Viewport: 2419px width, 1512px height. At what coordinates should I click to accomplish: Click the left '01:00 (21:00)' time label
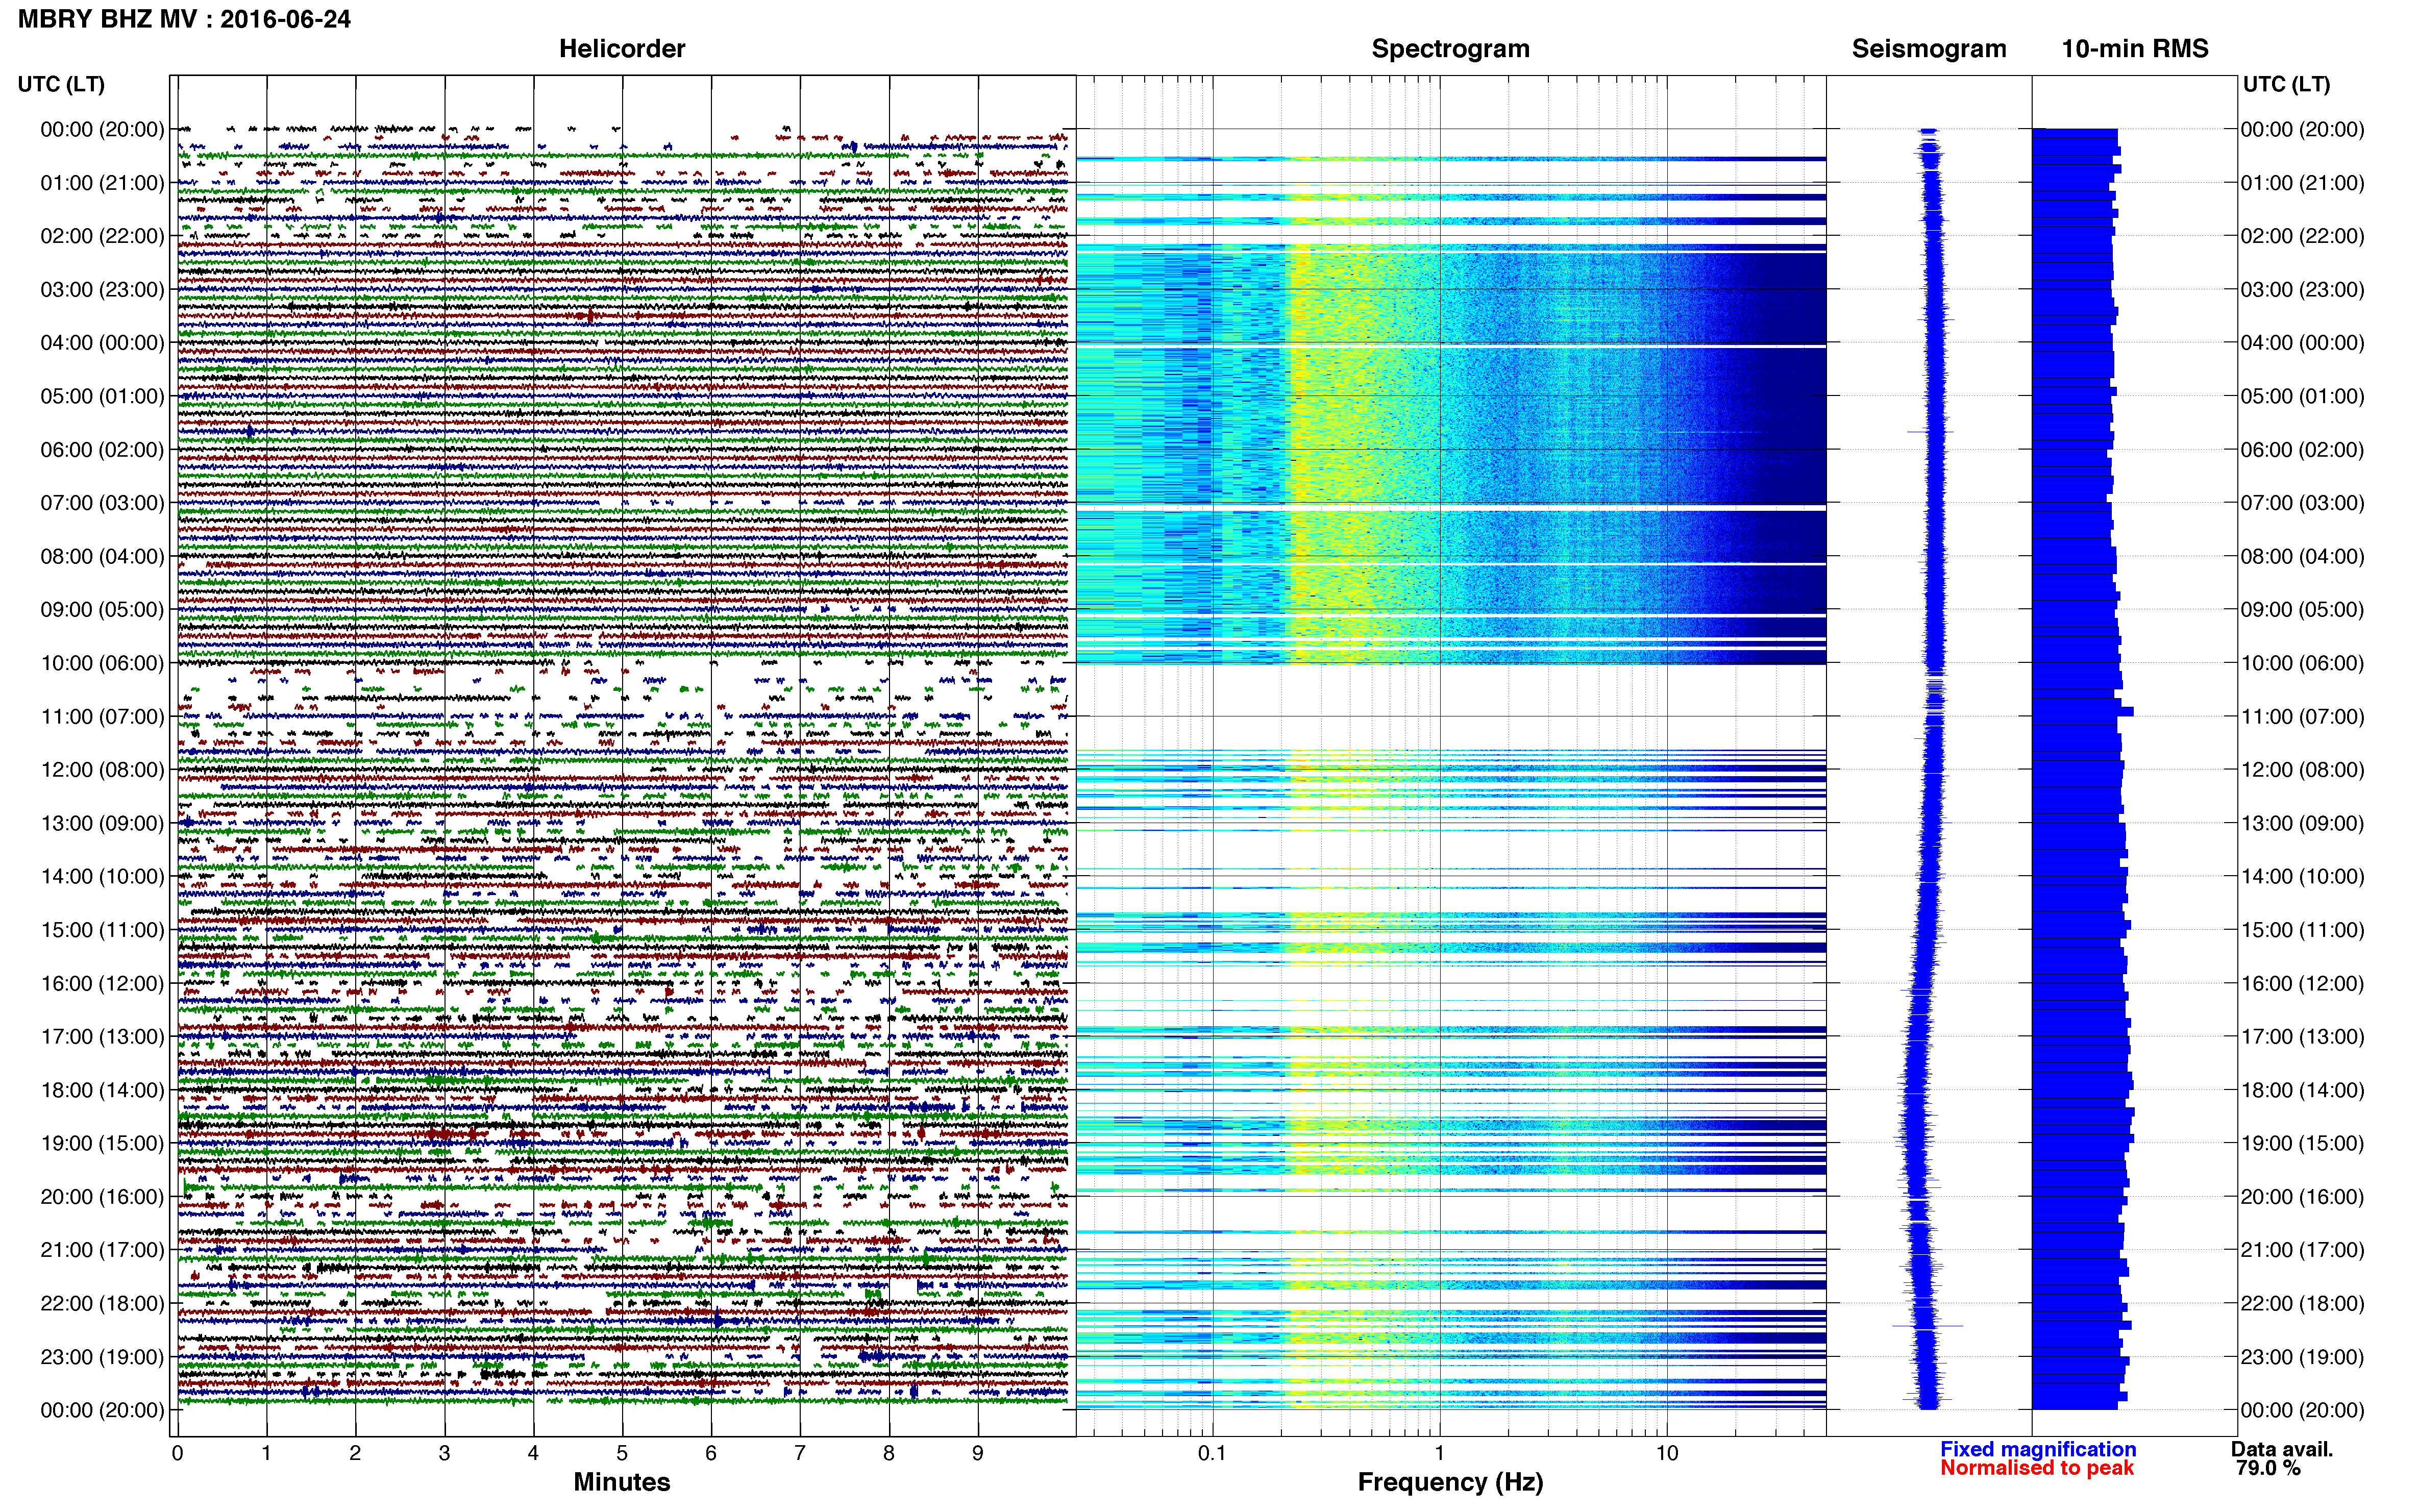coord(102,183)
